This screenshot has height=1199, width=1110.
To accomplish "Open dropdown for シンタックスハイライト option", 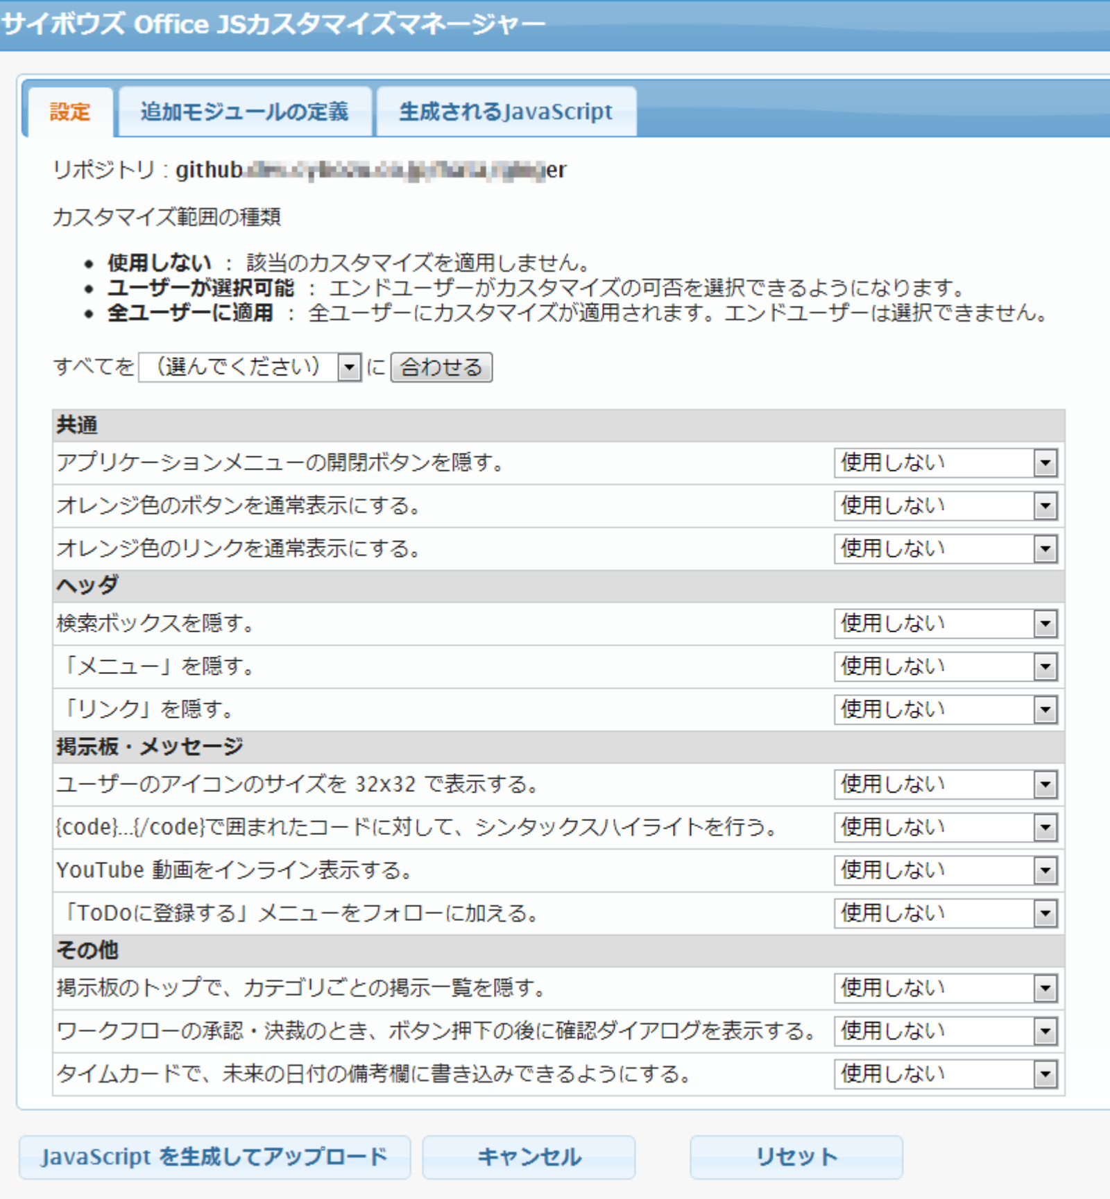I will [946, 827].
